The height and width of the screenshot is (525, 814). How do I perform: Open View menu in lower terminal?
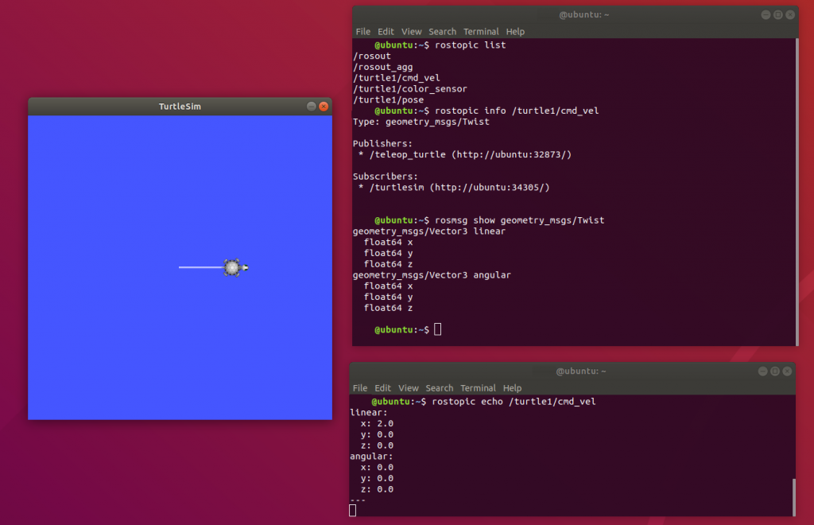pos(409,388)
